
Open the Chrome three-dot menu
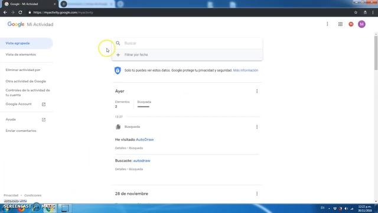(373, 12)
